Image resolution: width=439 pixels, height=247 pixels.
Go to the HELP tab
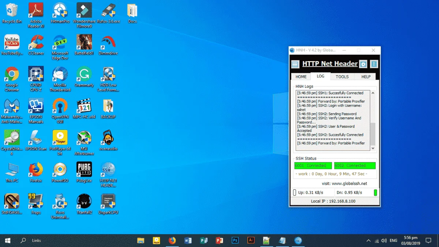366,77
